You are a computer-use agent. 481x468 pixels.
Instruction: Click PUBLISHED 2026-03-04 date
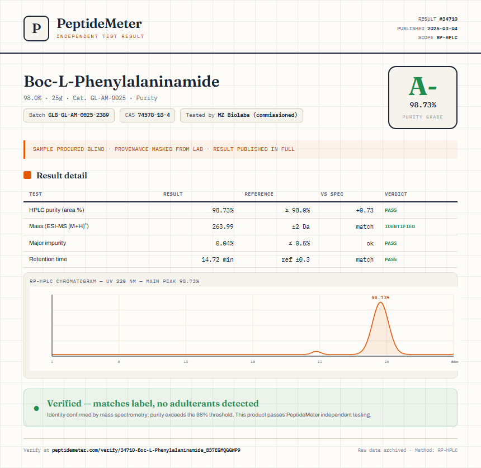(x=427, y=29)
